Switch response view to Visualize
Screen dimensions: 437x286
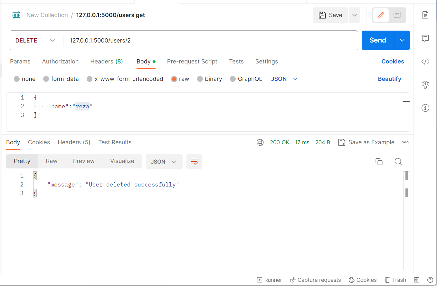click(122, 161)
